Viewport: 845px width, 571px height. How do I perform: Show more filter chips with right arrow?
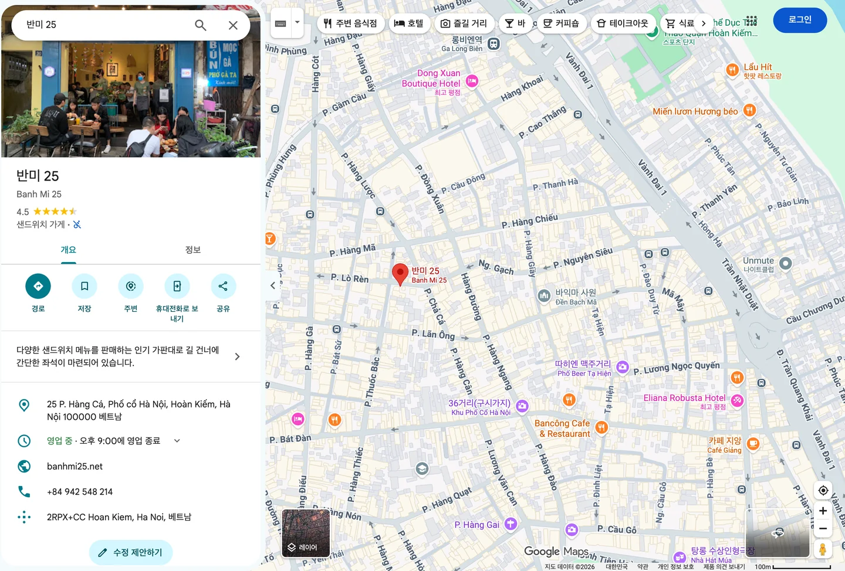(x=704, y=23)
